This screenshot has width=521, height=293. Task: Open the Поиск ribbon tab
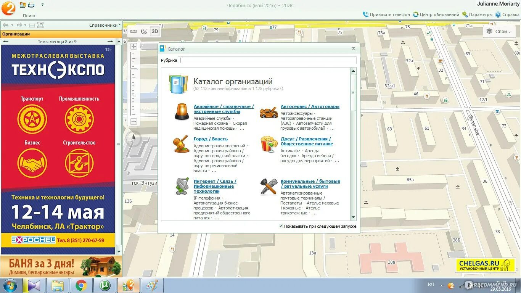[x=29, y=16]
